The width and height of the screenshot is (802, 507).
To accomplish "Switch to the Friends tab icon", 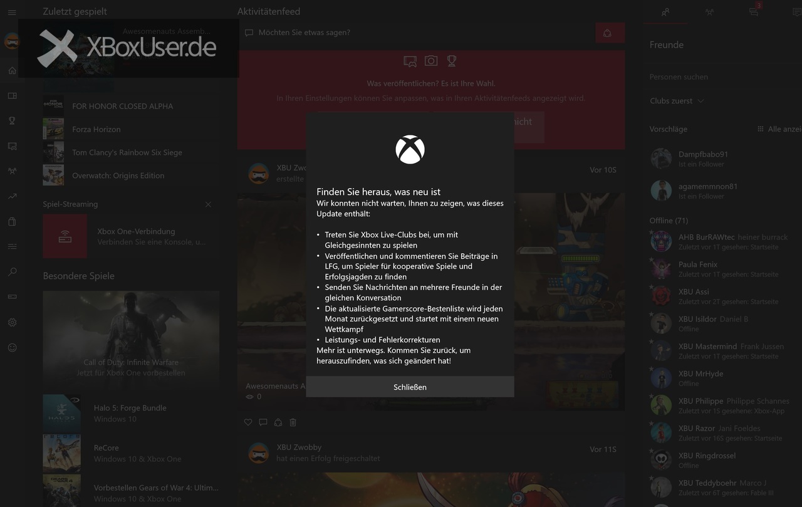I will pos(665,12).
